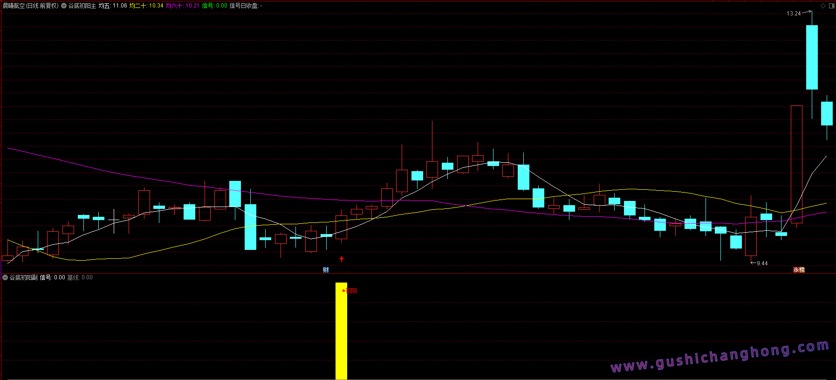Viewport: 836px width, 380px height.
Task: Click the 9.44 low price label
Action: click(762, 263)
